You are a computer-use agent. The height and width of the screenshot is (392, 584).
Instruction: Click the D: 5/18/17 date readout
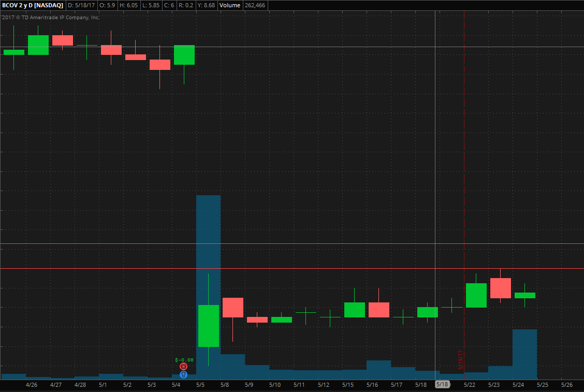[x=81, y=5]
